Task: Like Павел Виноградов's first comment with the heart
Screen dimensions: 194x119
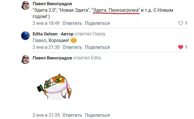Action: (181, 23)
